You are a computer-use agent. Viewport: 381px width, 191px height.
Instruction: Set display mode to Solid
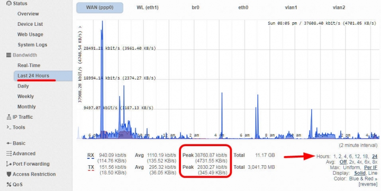pos(360,173)
